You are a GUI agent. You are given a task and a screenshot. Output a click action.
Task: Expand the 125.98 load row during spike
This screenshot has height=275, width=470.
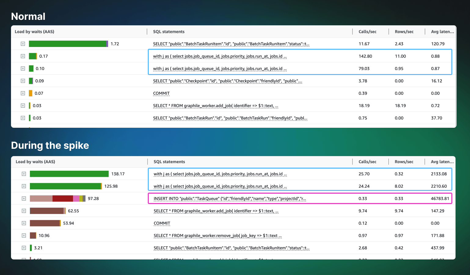click(x=24, y=186)
